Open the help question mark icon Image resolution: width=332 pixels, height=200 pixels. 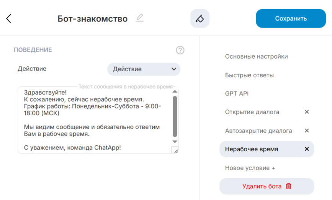(x=180, y=50)
